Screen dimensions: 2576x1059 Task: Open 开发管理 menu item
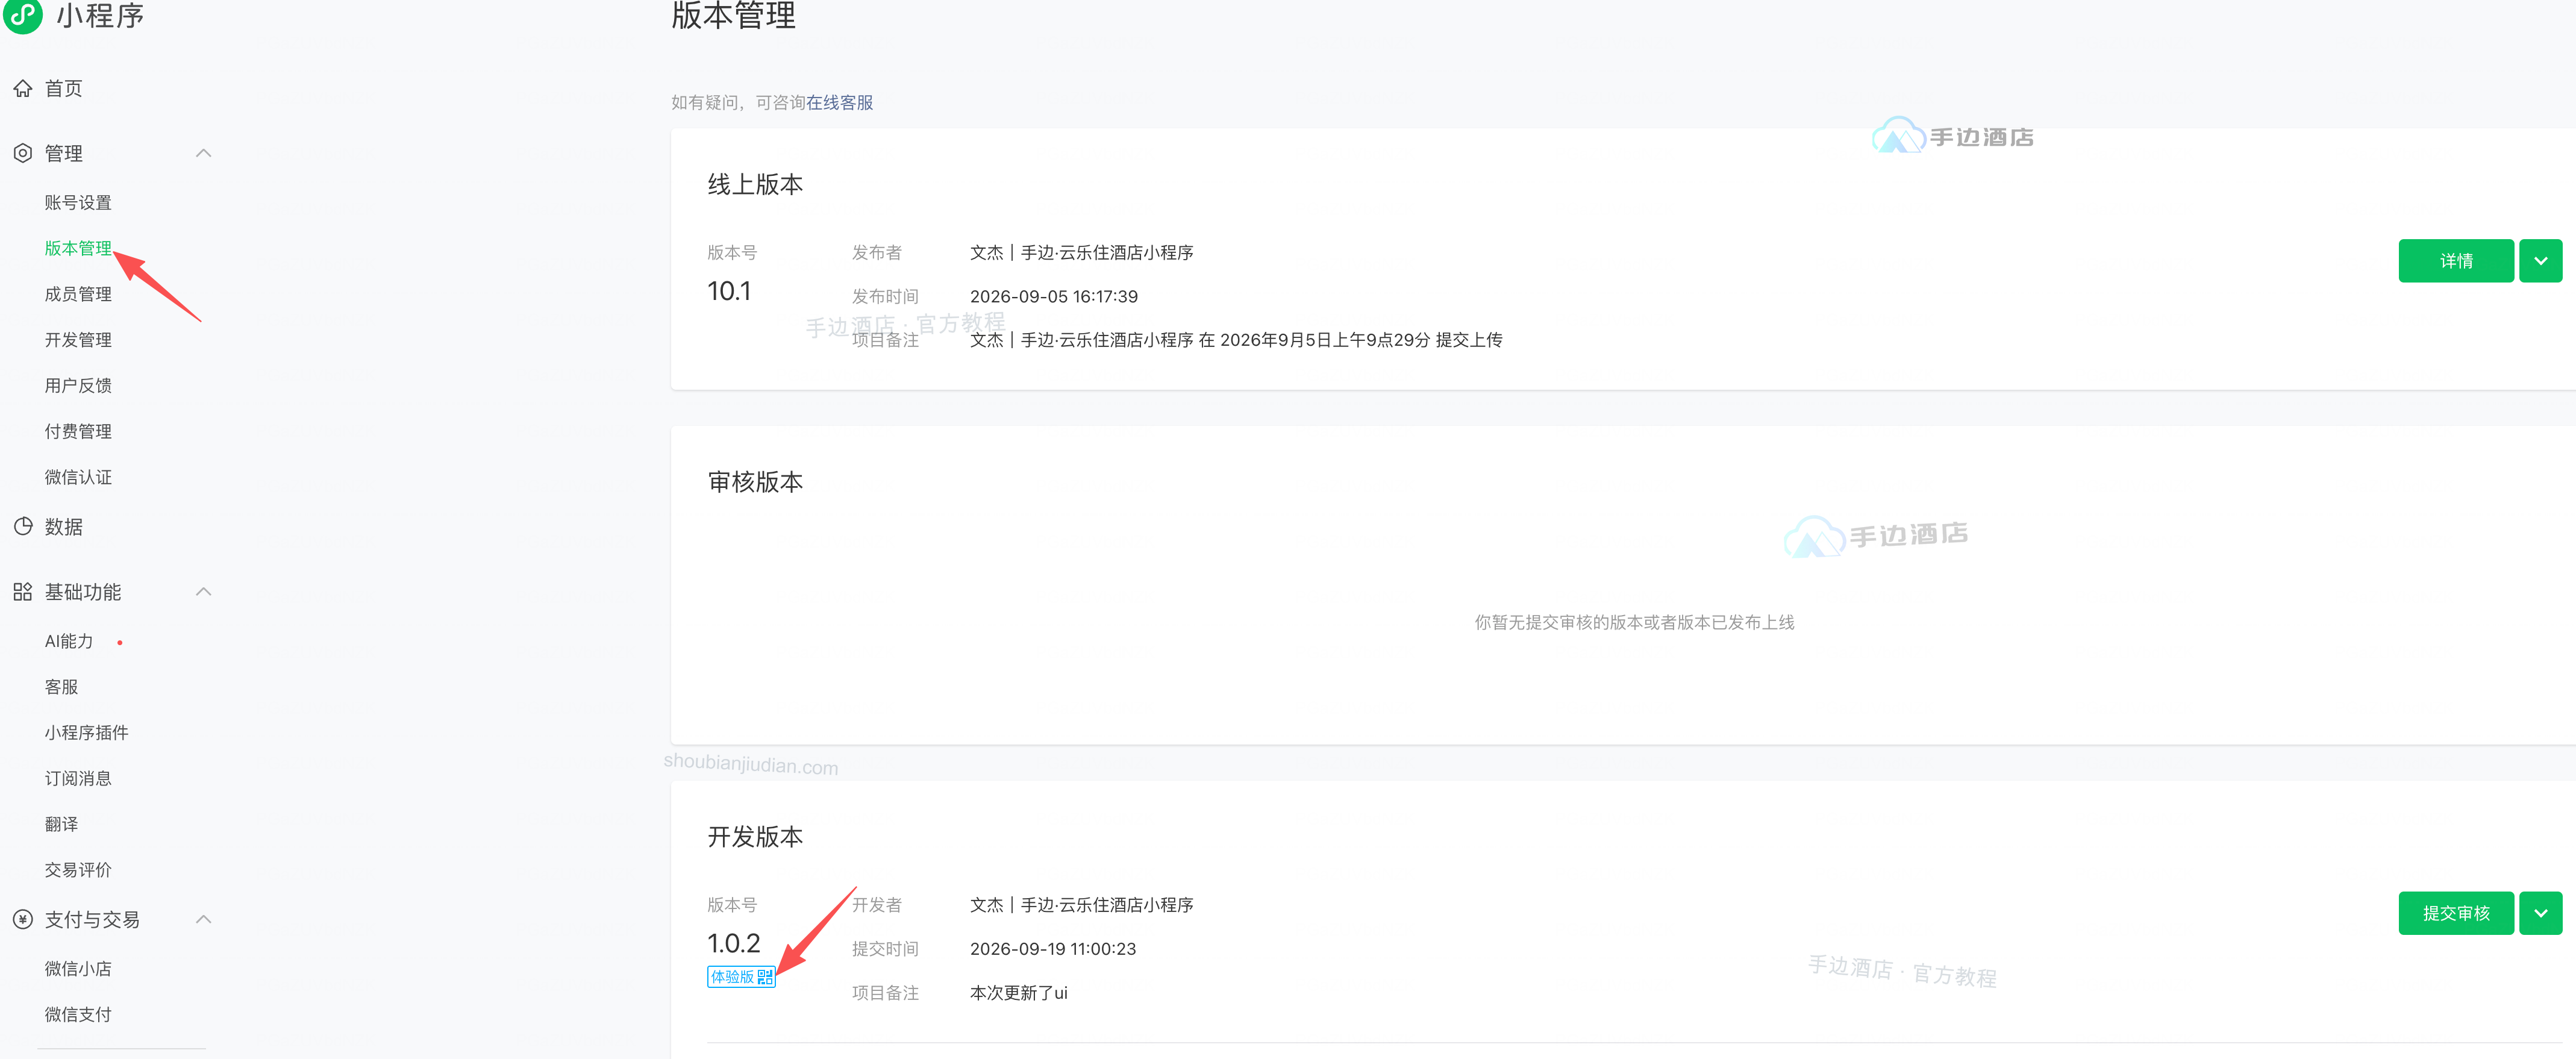coord(78,340)
